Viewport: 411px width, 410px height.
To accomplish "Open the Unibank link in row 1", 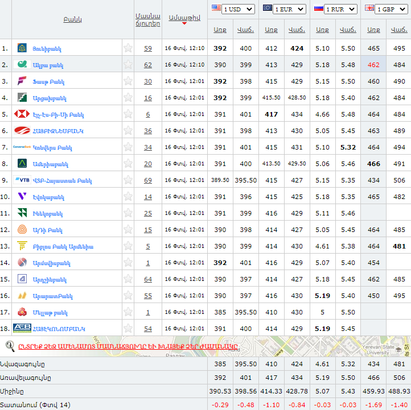I will [x=47, y=49].
